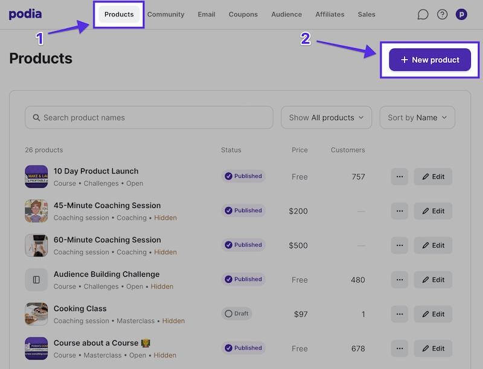Click the 45-Minute Coaching Session thumbnail
Screen dimensions: 483x369
click(x=36, y=211)
